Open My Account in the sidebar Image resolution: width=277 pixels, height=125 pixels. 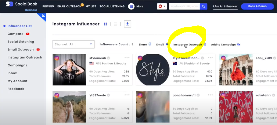point(17,81)
